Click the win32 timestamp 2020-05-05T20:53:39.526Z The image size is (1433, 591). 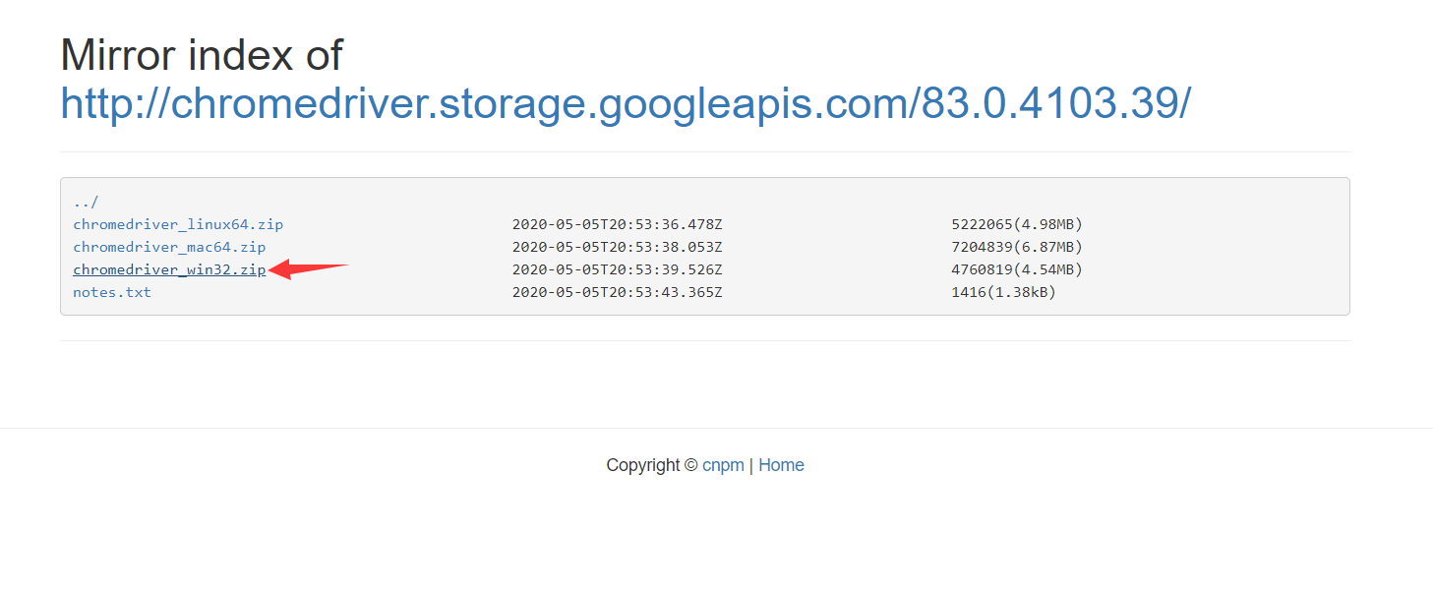coord(617,269)
